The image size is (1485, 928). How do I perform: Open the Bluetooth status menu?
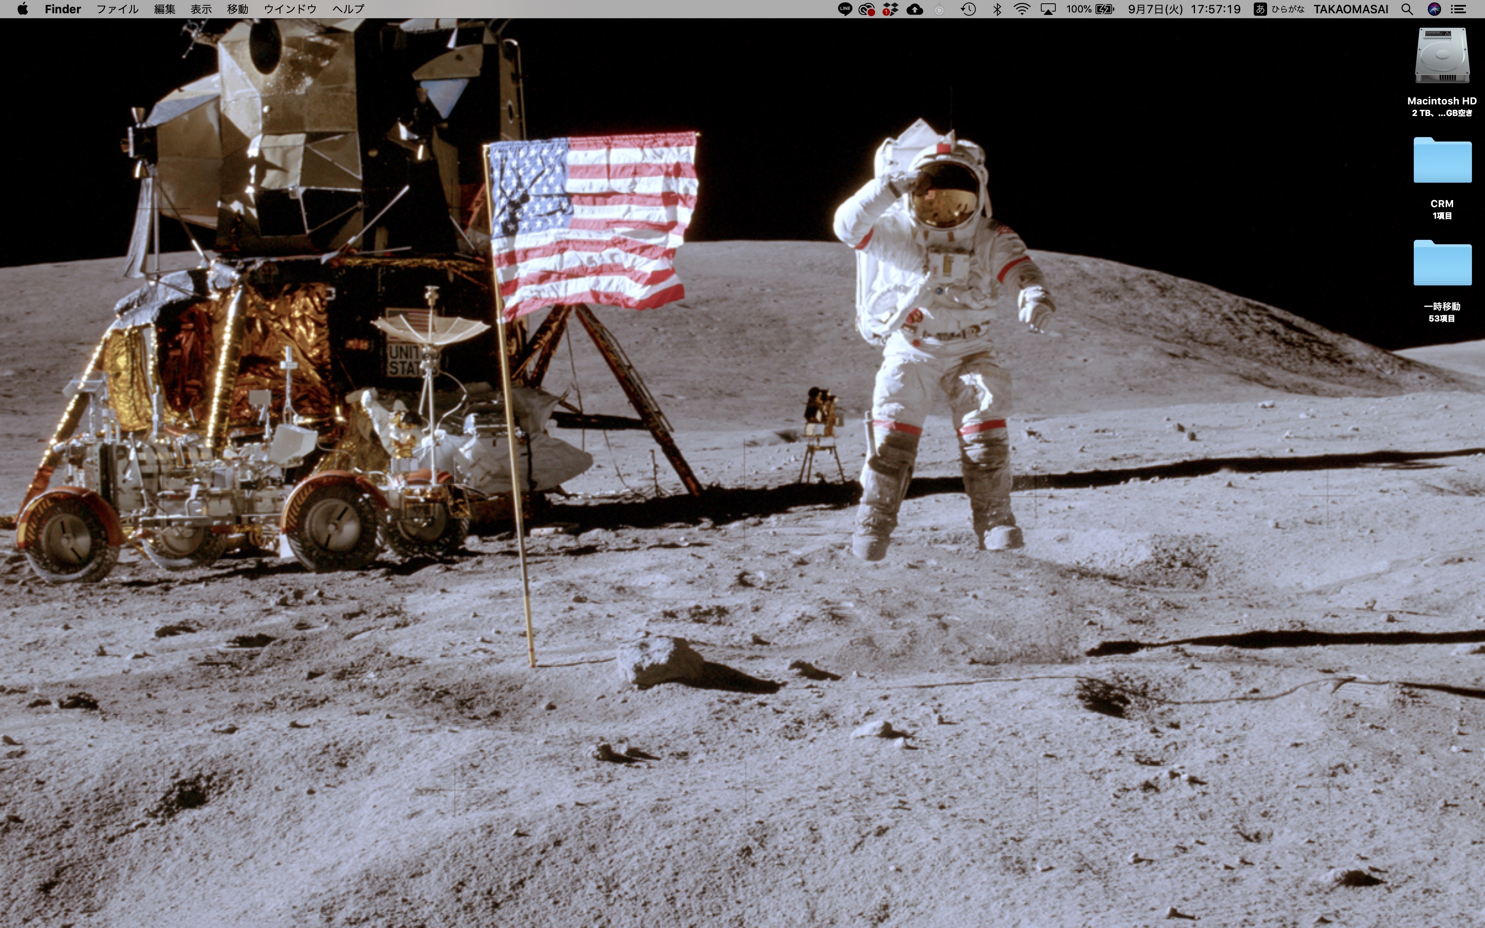click(996, 9)
